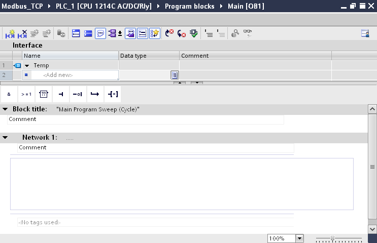Click scrollbar up arrow in editor
The height and width of the screenshot is (243, 377).
pos(372,109)
